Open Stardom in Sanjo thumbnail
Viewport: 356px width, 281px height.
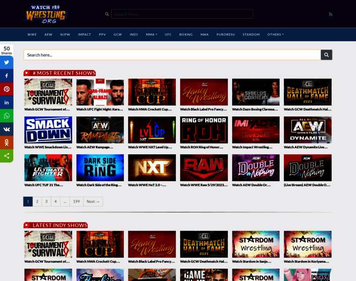coord(256,244)
